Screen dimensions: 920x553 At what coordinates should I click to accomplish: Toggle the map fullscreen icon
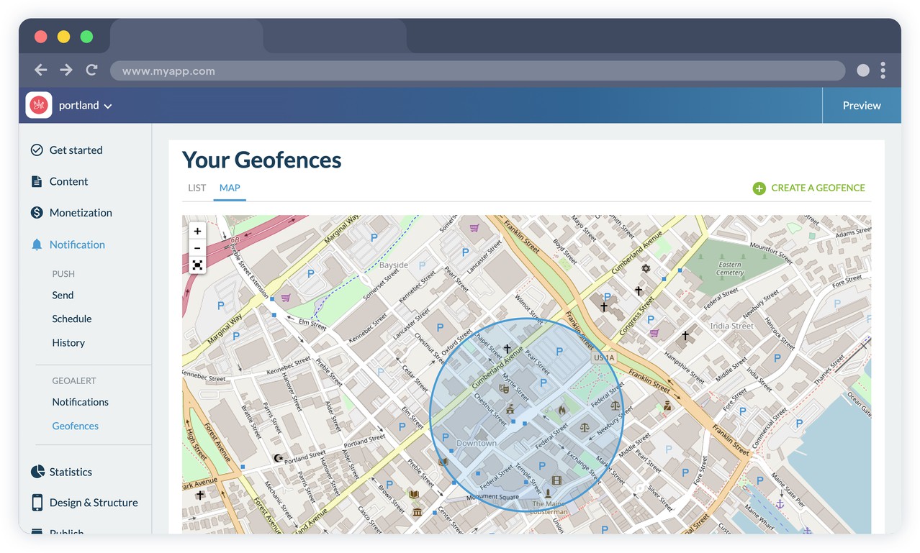[x=197, y=265]
